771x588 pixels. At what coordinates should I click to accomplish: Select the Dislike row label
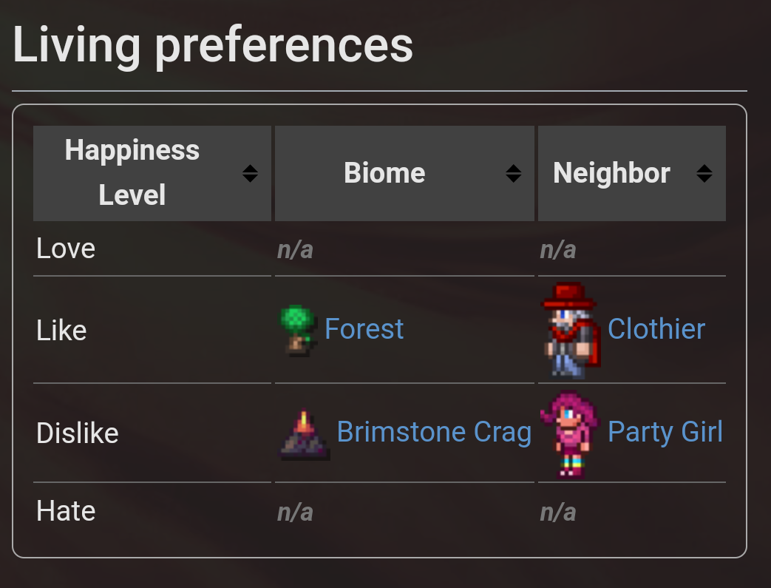coord(78,433)
